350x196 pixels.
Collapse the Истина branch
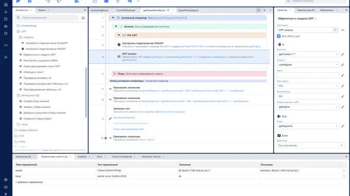coord(116,27)
